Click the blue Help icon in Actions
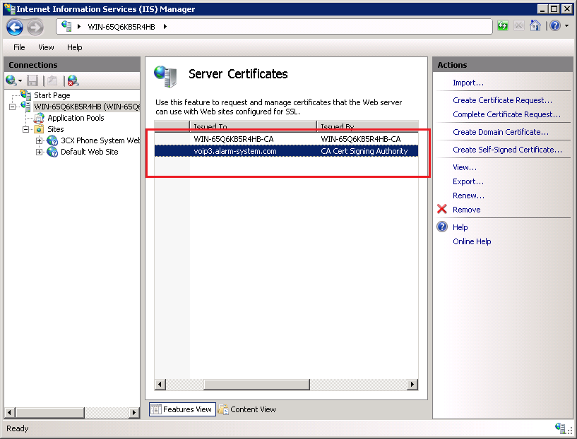Viewport: 577px width, 439px height. 442,227
